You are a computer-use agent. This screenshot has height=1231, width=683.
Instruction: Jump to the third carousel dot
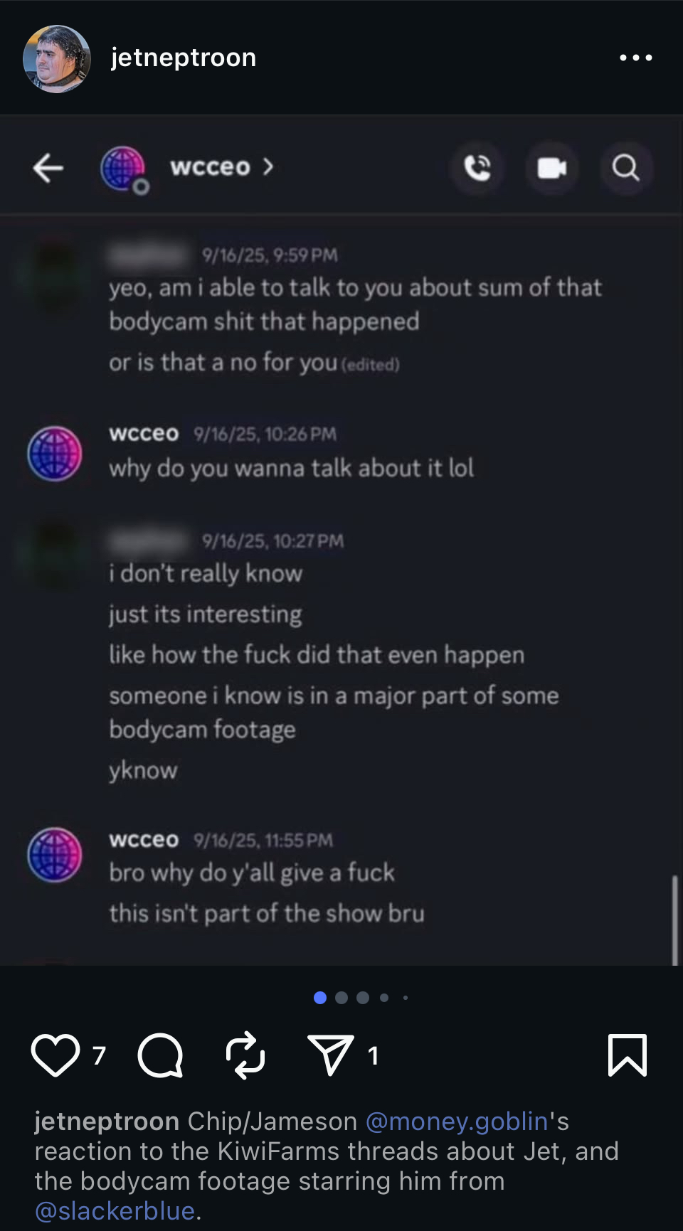click(363, 998)
